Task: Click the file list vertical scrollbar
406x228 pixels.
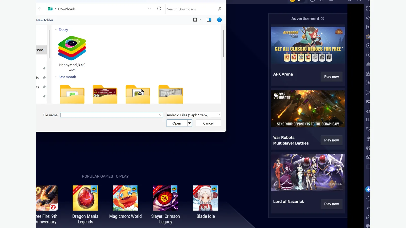Action: point(224,43)
